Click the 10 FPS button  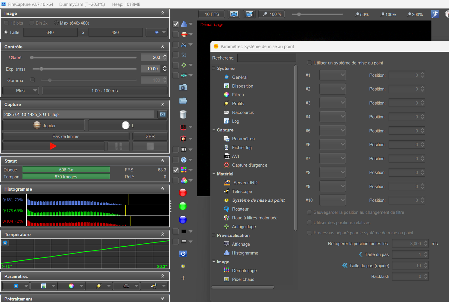coord(212,14)
